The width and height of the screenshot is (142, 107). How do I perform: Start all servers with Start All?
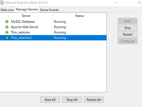pos(50,100)
